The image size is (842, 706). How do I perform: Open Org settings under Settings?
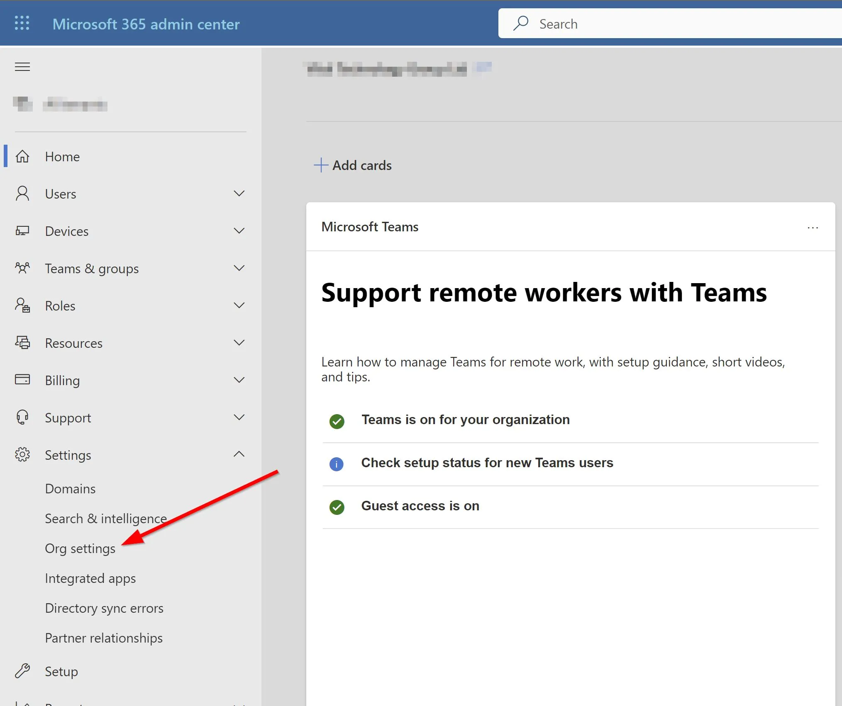point(80,548)
